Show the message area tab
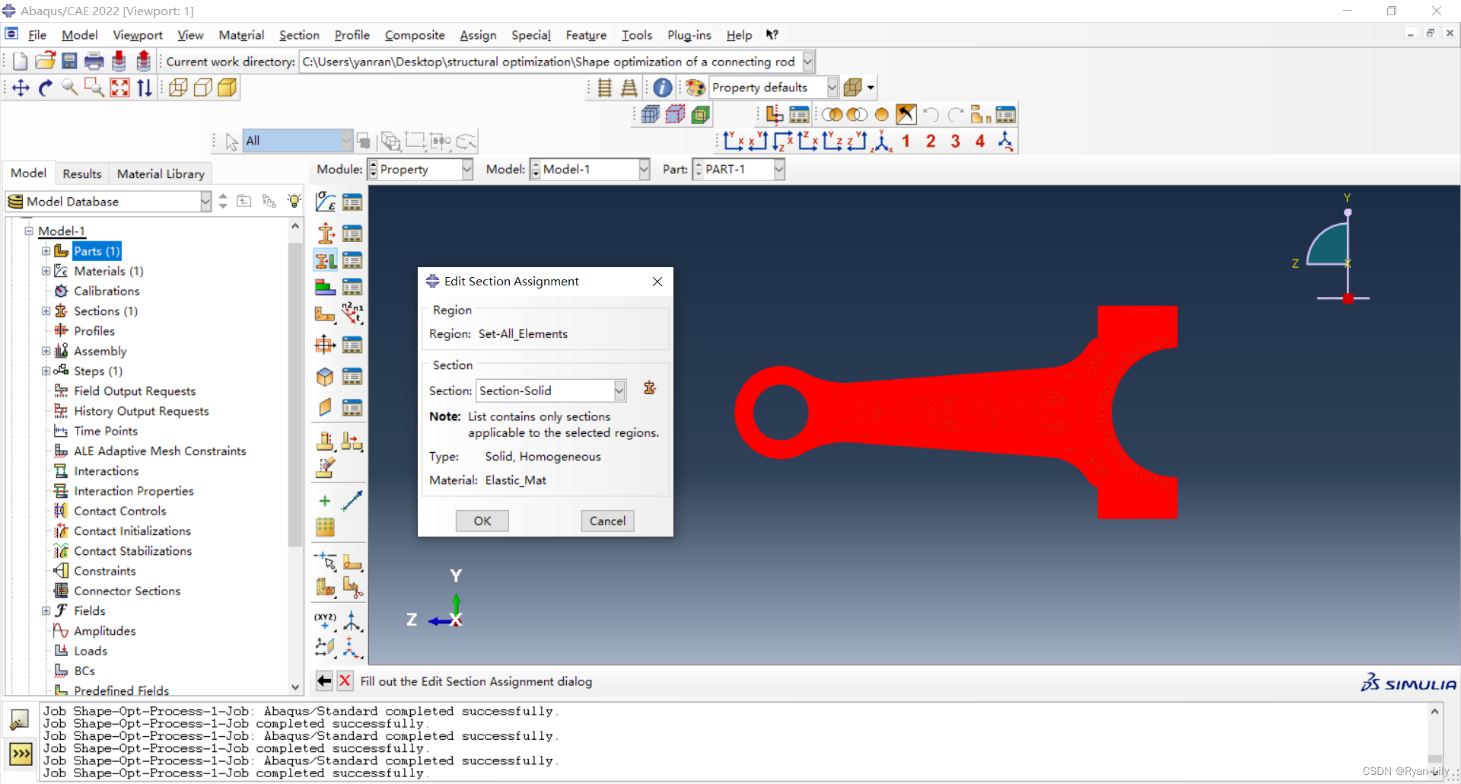Screen dimensions: 1461x784 click(x=19, y=719)
